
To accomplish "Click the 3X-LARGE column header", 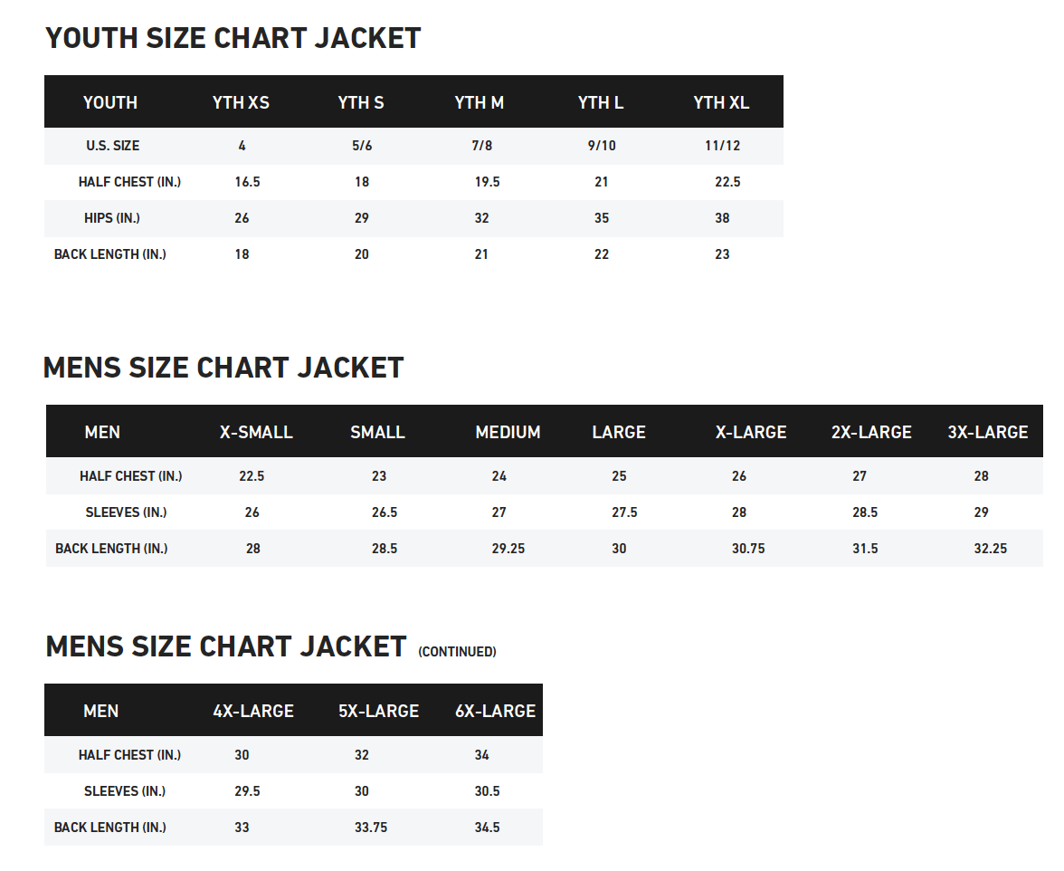I will tap(987, 432).
